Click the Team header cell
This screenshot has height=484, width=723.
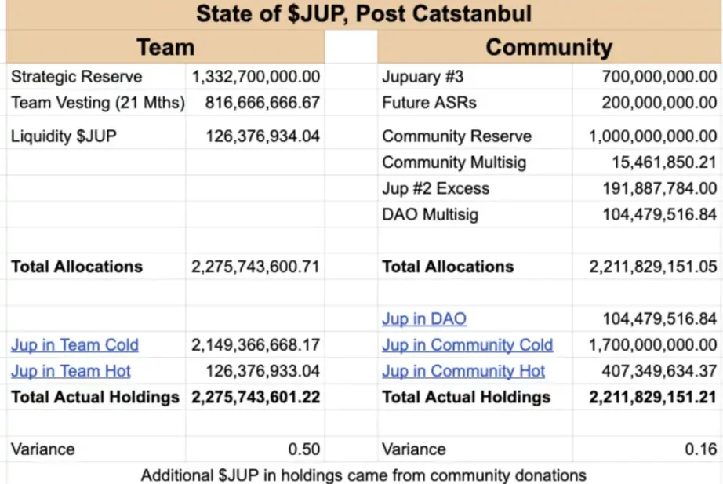coord(165,47)
